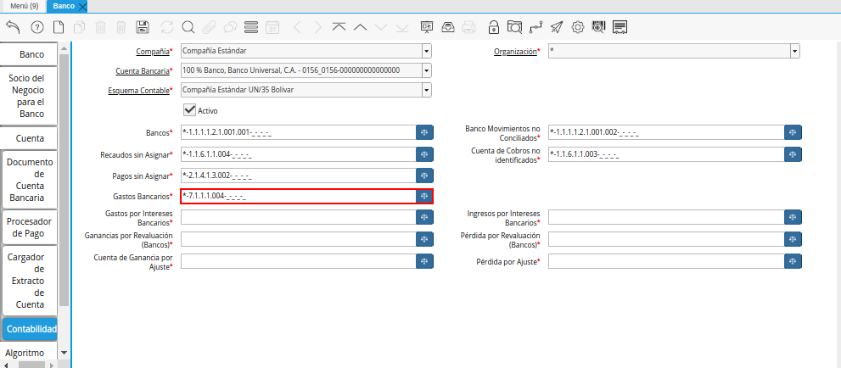The height and width of the screenshot is (368, 841).
Task: Click the padlock icon in toolbar
Action: [x=494, y=27]
